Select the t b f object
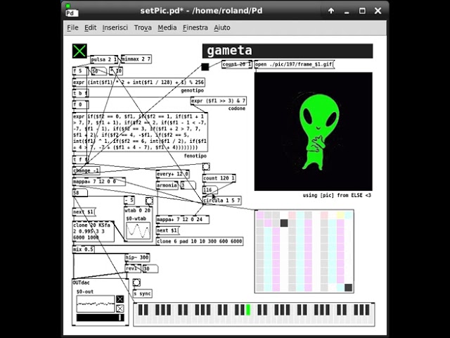The image size is (450, 338). pyautogui.click(x=80, y=93)
